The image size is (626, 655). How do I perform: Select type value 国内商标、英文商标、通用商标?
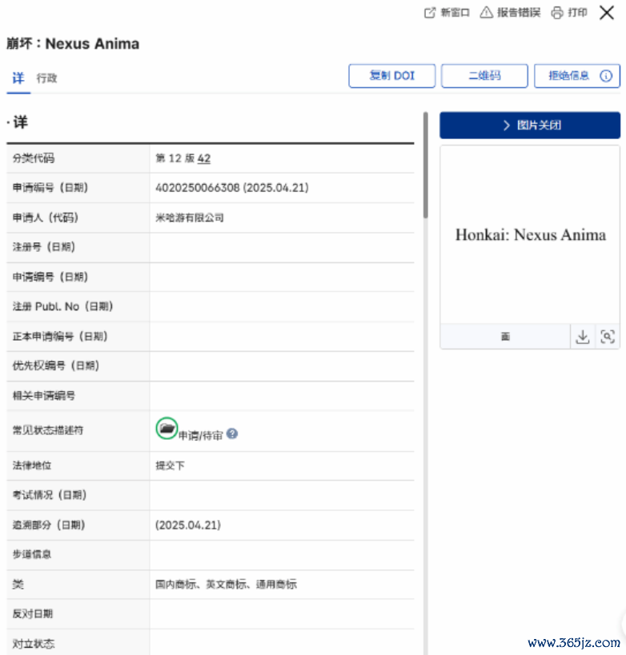[x=226, y=585]
